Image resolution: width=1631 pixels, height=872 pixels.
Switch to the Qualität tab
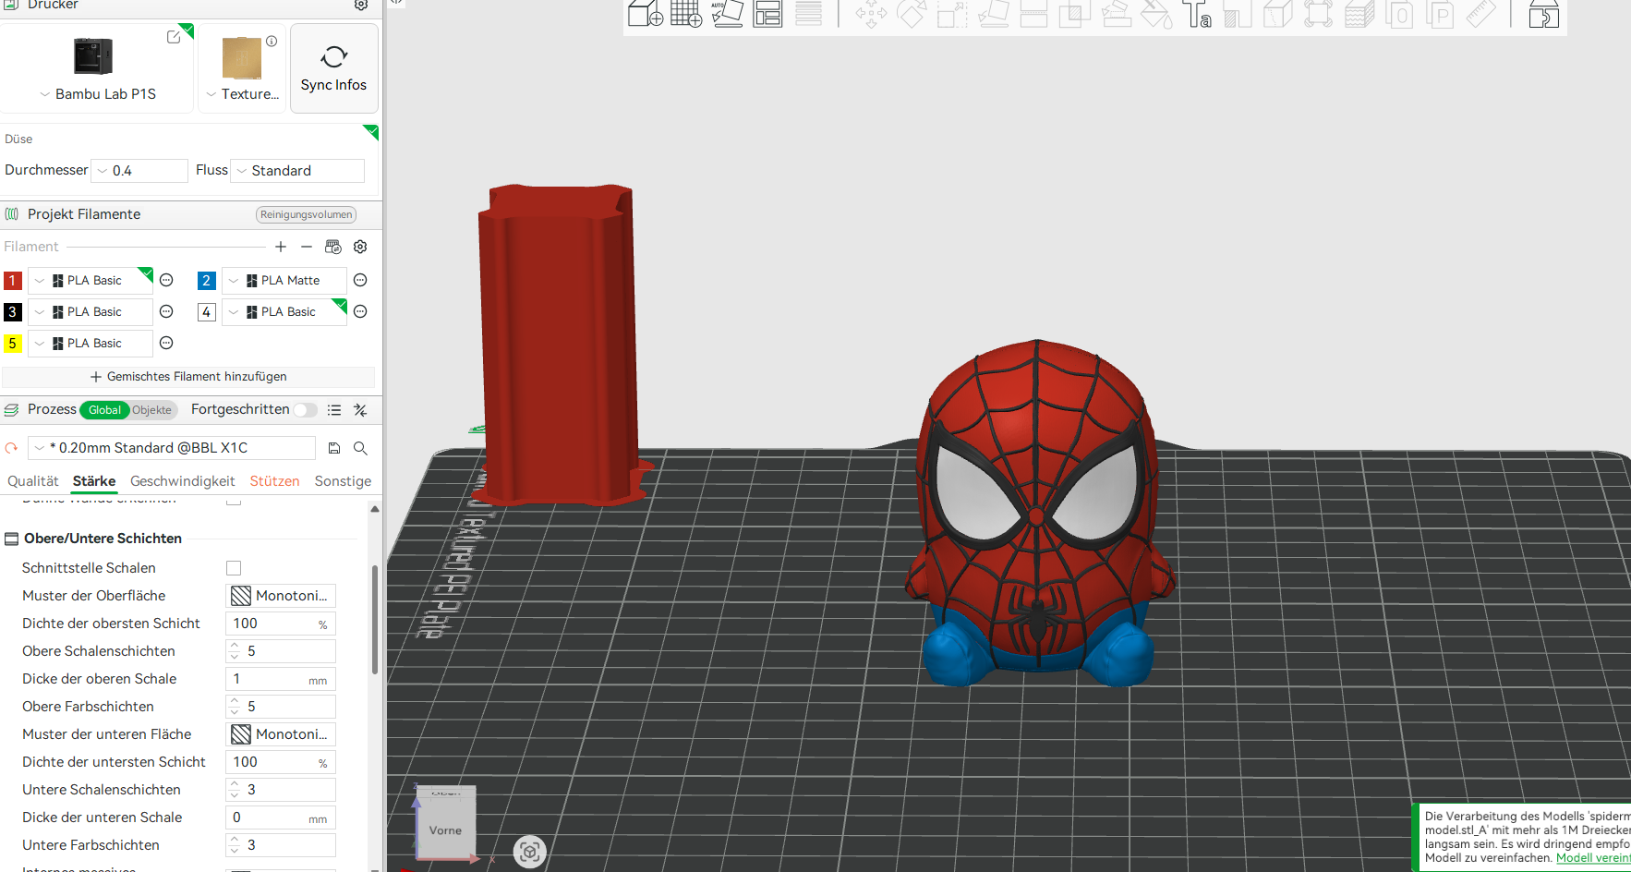[33, 481]
